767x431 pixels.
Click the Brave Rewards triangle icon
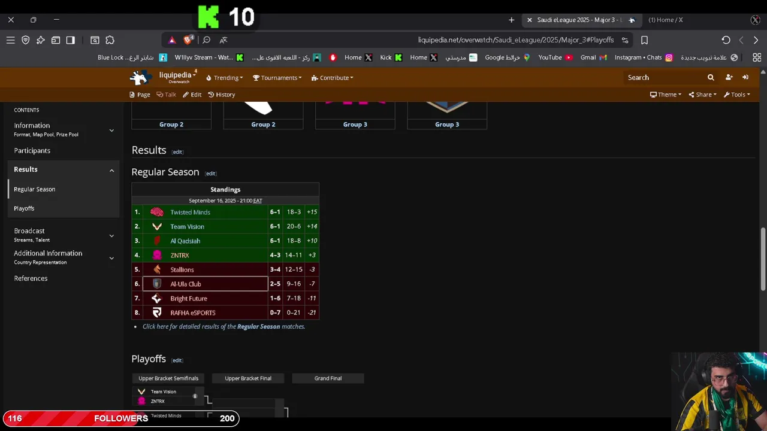tap(172, 40)
